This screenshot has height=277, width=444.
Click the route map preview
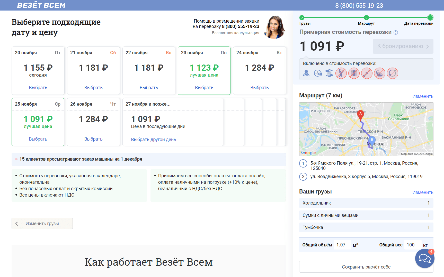[366, 129]
